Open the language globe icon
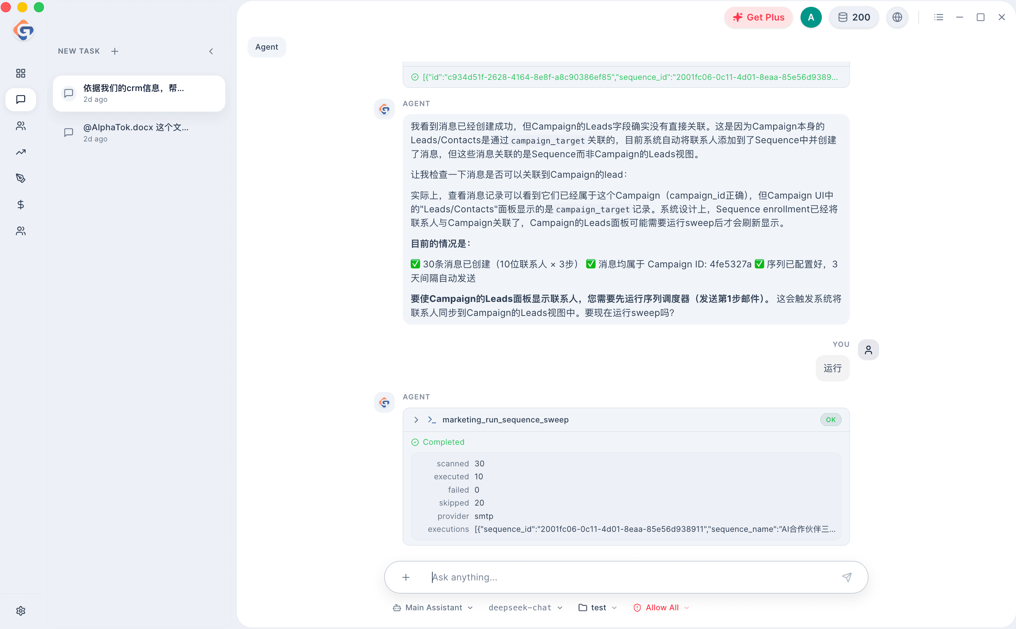This screenshot has width=1016, height=629. tap(897, 17)
